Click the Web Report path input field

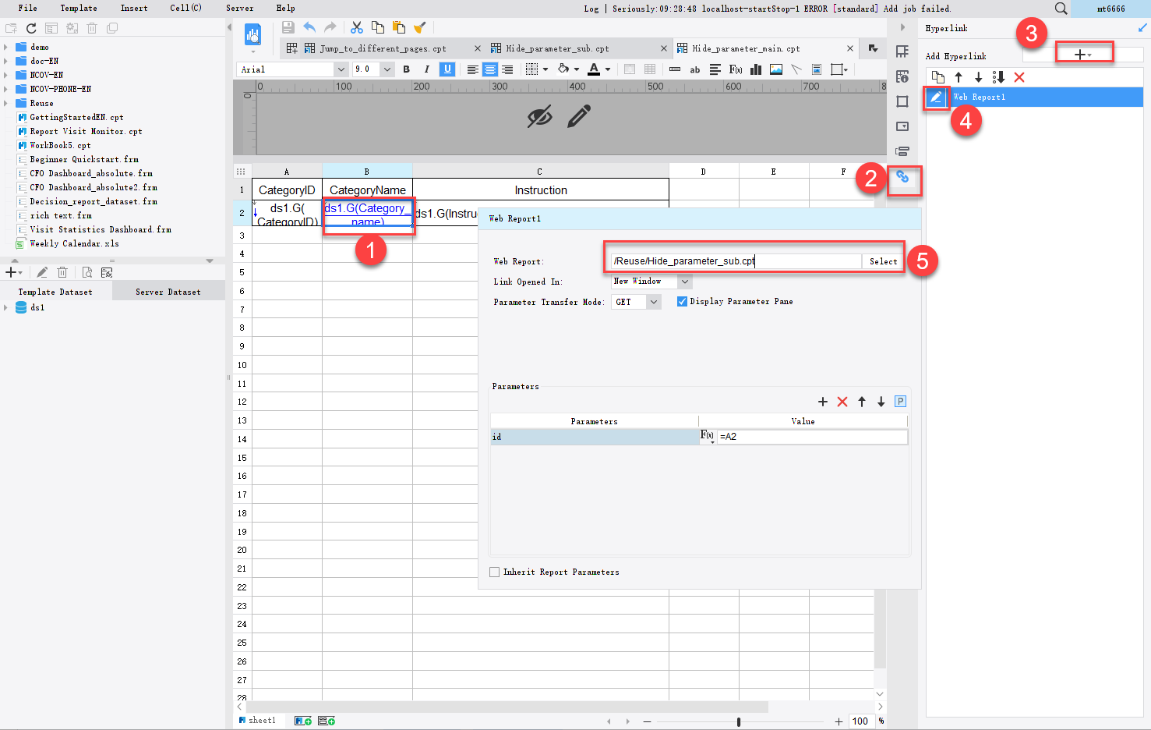(x=736, y=261)
